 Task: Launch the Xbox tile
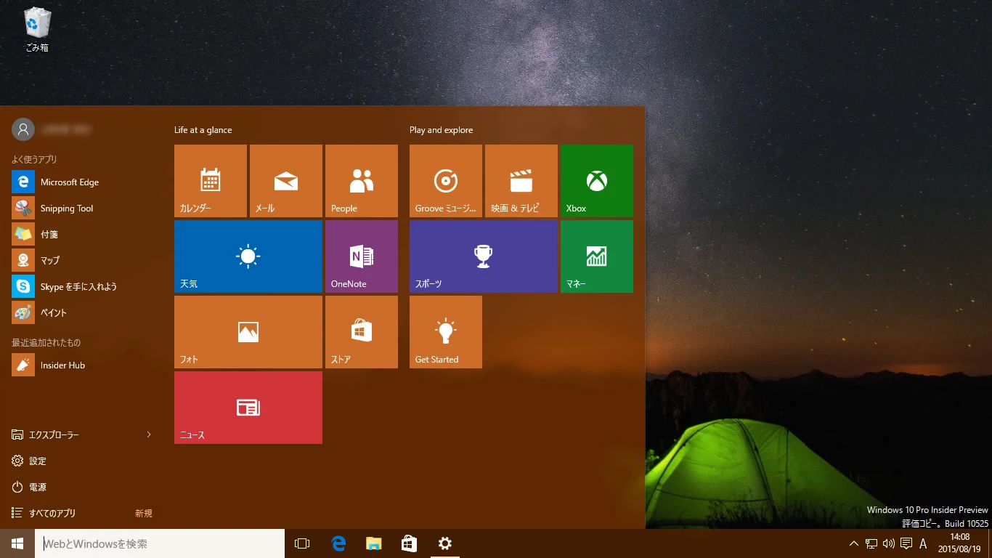597,181
